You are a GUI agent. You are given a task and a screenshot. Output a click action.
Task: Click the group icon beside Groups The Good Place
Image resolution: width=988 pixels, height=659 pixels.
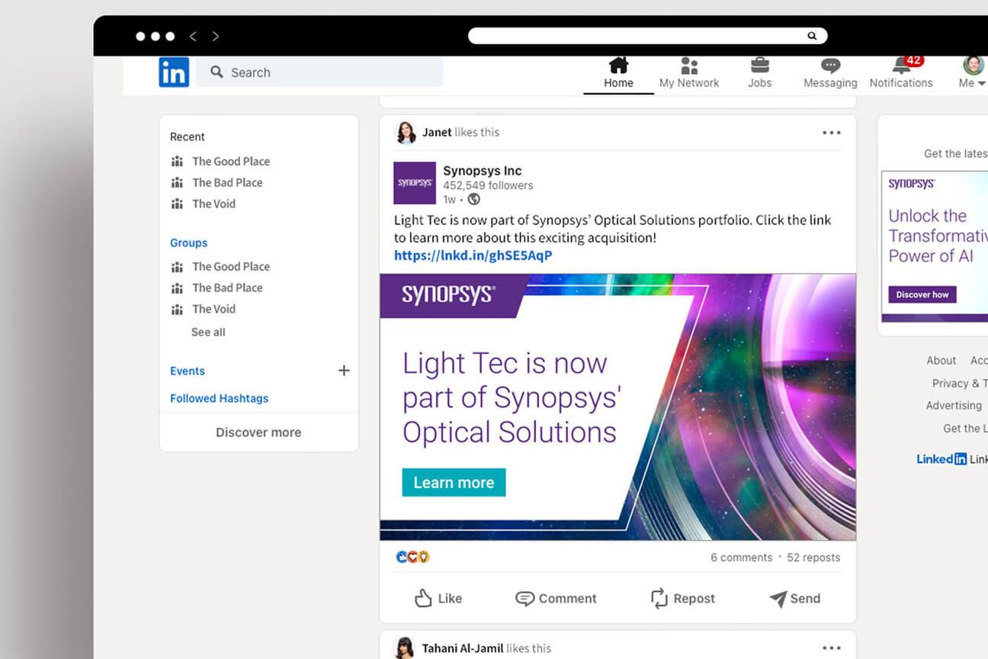pyautogui.click(x=177, y=266)
